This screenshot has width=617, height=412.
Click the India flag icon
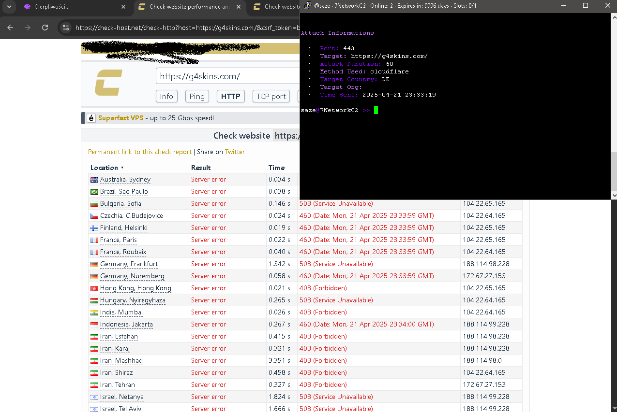coord(94,313)
